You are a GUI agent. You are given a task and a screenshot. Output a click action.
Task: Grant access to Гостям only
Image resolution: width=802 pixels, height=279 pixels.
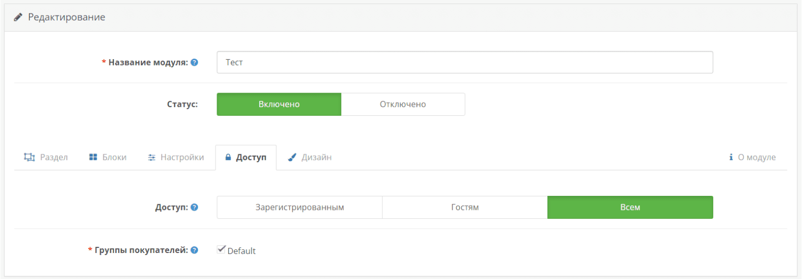tap(465, 207)
